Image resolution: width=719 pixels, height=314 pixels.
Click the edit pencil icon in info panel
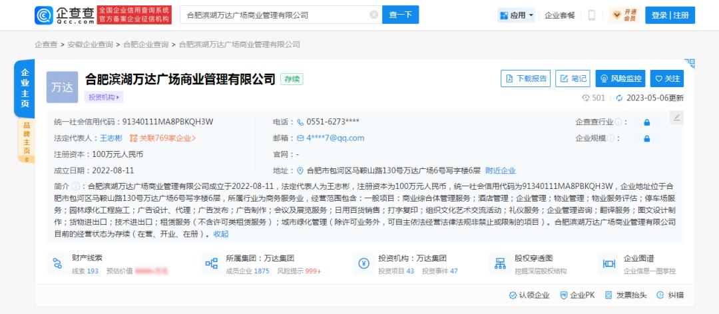[676, 117]
